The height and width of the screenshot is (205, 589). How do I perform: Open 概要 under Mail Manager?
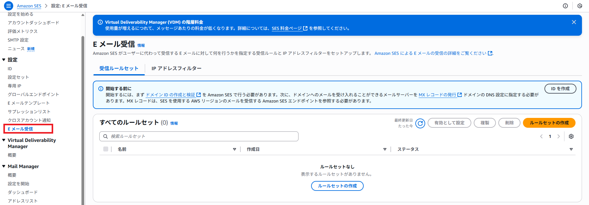(x=12, y=175)
